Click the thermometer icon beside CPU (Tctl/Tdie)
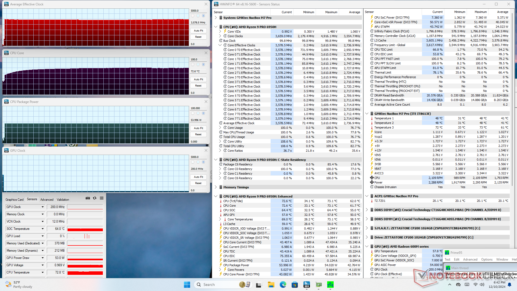 221,201
